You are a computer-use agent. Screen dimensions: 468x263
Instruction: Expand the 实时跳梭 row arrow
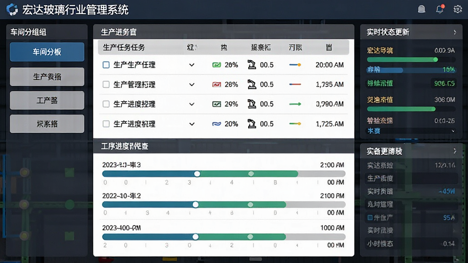click(454, 231)
